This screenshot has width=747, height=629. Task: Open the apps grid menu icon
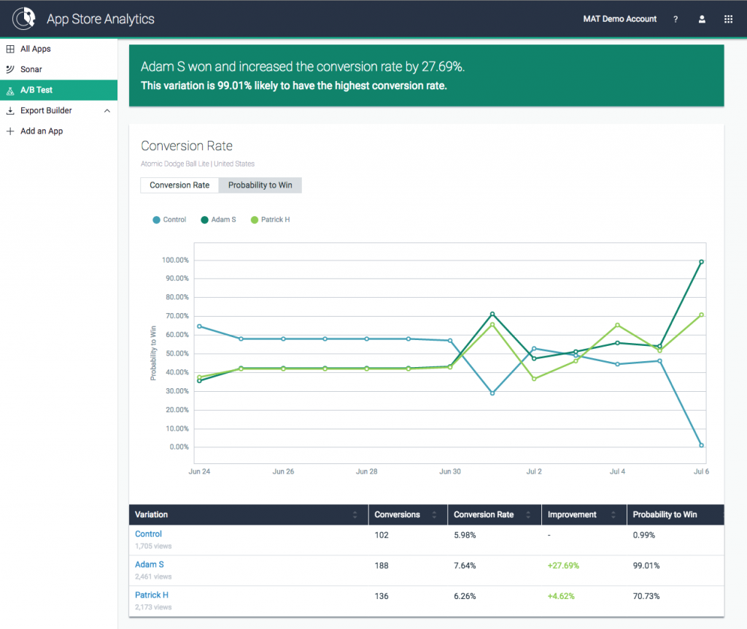click(728, 20)
